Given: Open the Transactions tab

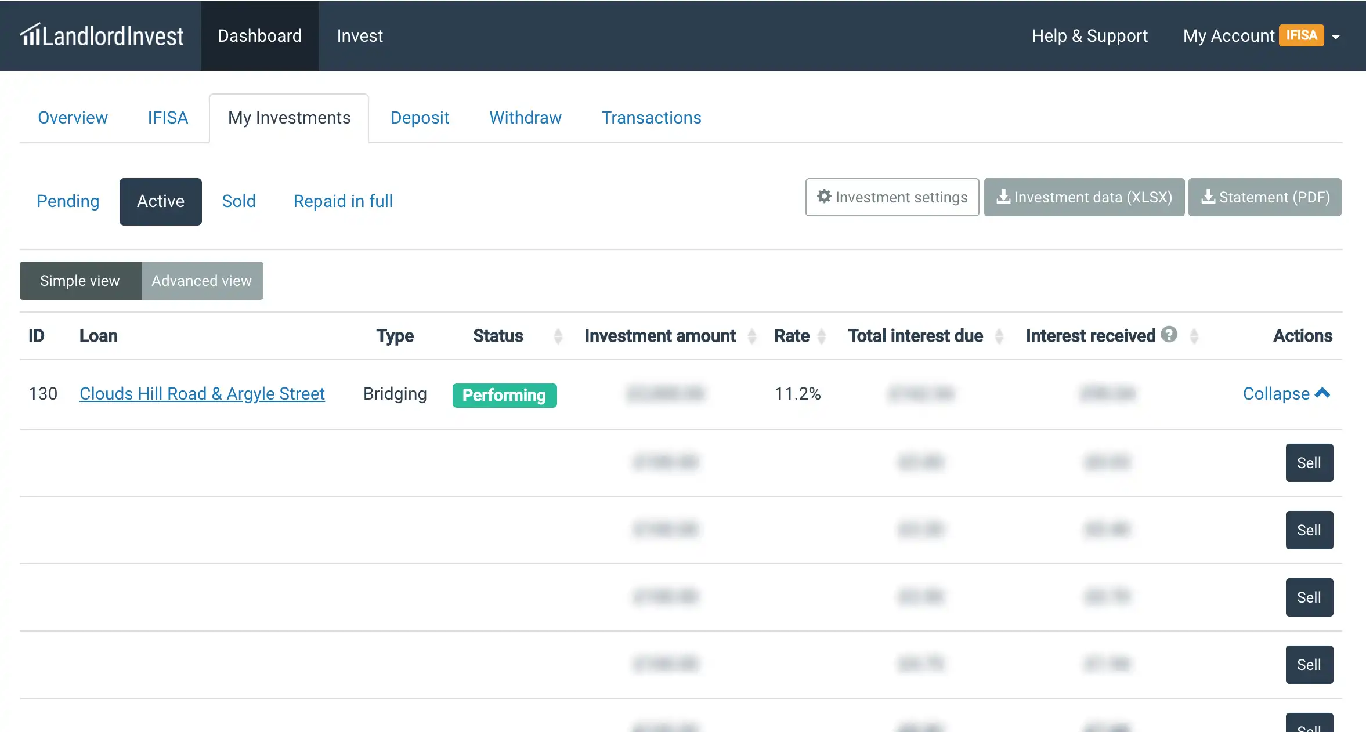Looking at the screenshot, I should 651,118.
